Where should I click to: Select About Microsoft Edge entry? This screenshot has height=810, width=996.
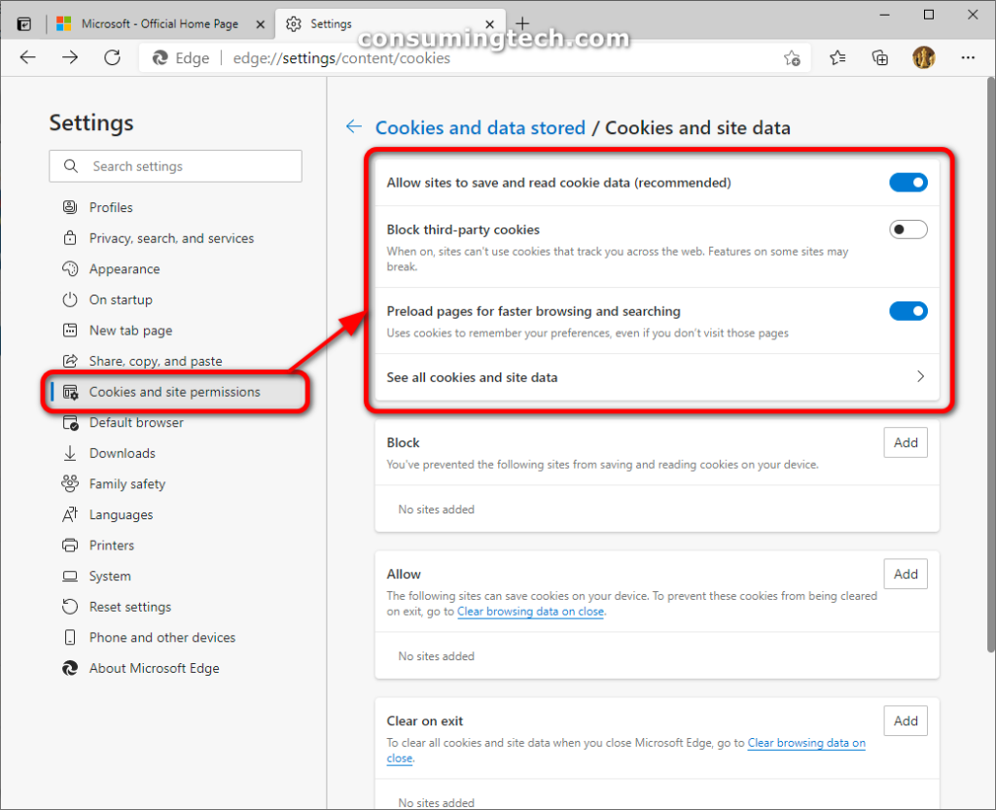[155, 668]
